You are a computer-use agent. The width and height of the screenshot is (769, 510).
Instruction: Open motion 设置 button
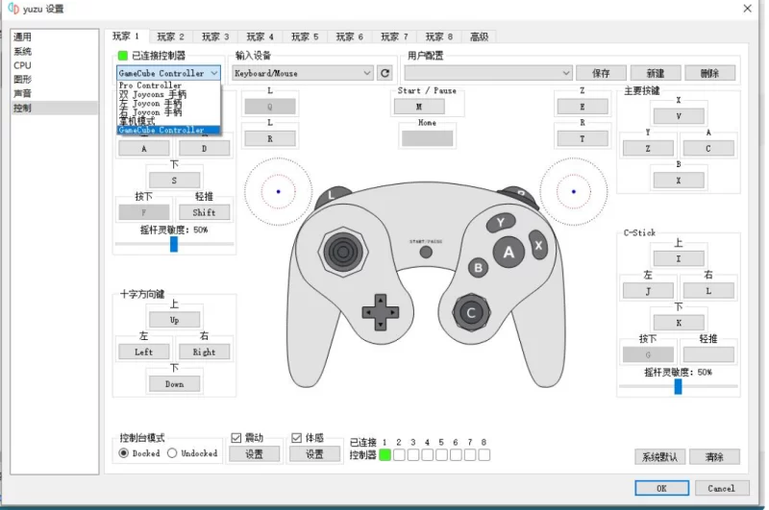tap(314, 454)
